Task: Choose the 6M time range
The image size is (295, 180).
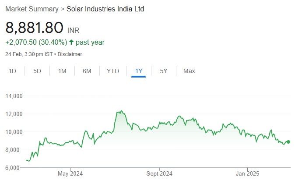Action: [x=87, y=71]
